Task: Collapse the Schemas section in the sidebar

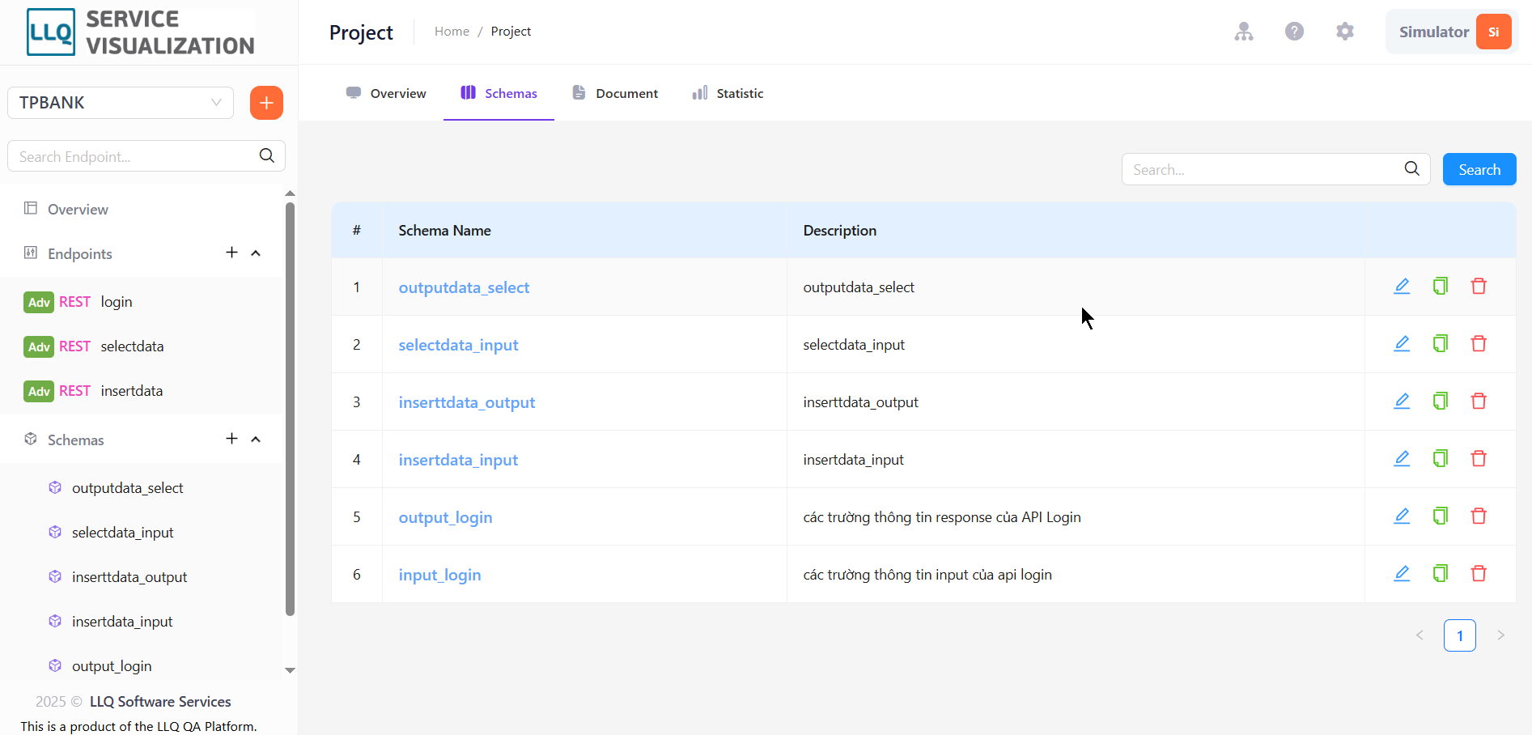Action: [256, 440]
